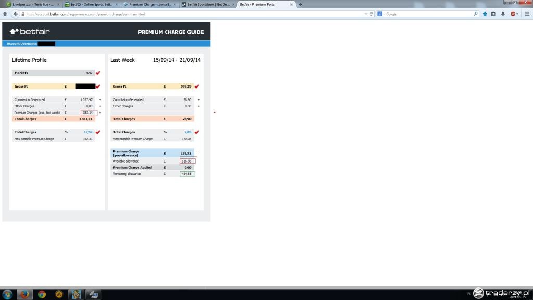Click Last Week Commission Generated value 28,90
Viewport: 533px width, 300px height.
tap(187, 99)
